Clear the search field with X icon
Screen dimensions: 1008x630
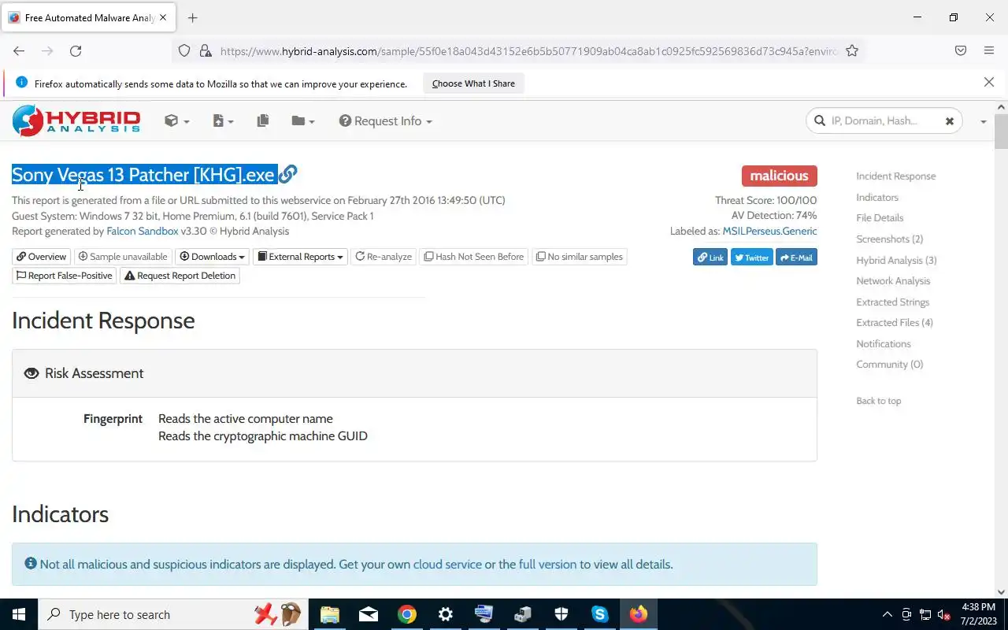click(950, 121)
